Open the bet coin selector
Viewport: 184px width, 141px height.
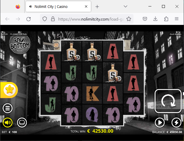coord(22,122)
